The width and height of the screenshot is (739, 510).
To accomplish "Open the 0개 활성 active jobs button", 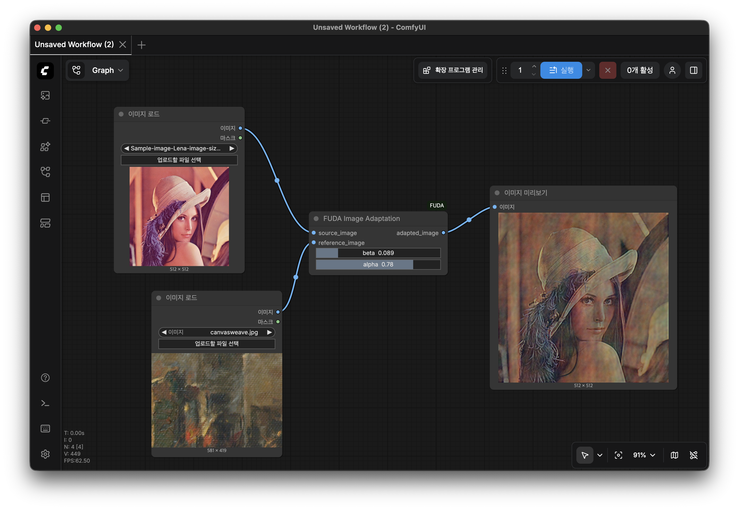I will [x=640, y=70].
